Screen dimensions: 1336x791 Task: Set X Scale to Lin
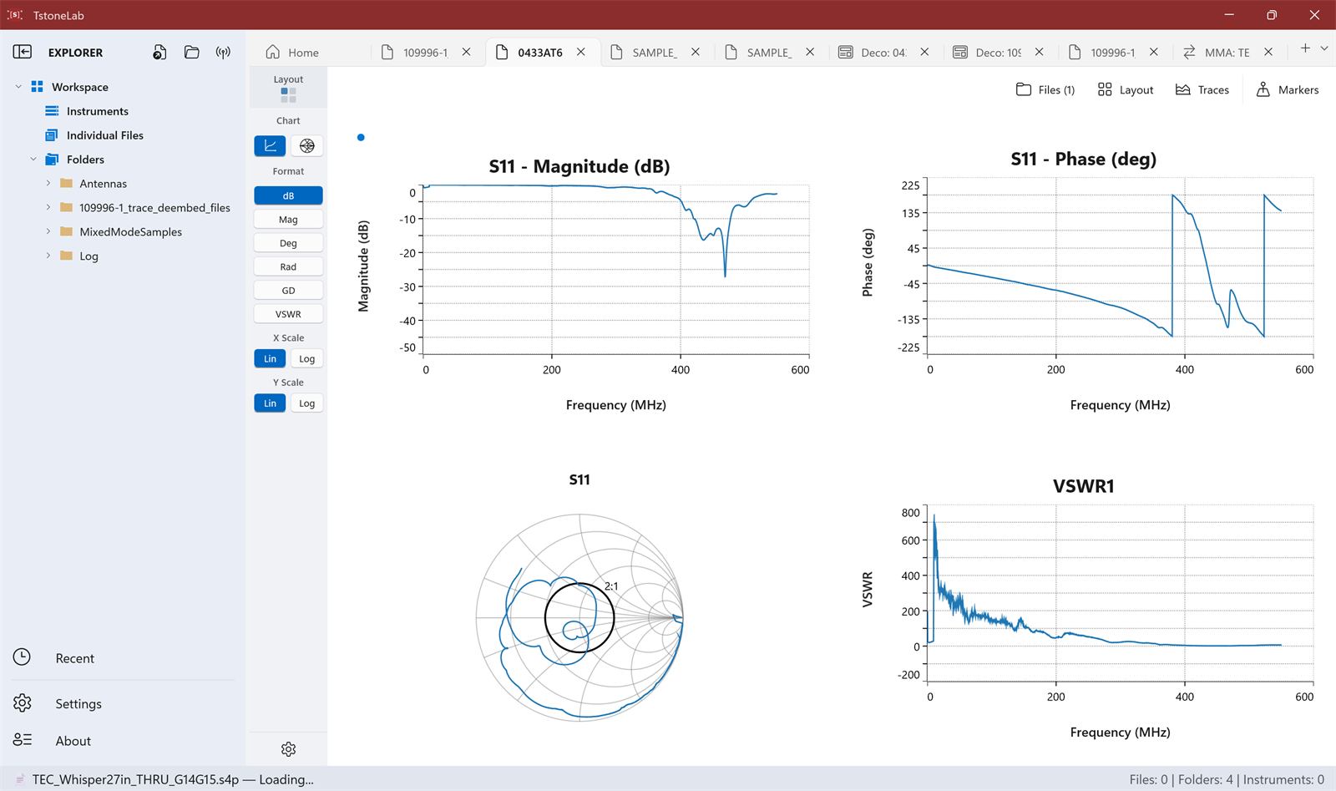[270, 358]
